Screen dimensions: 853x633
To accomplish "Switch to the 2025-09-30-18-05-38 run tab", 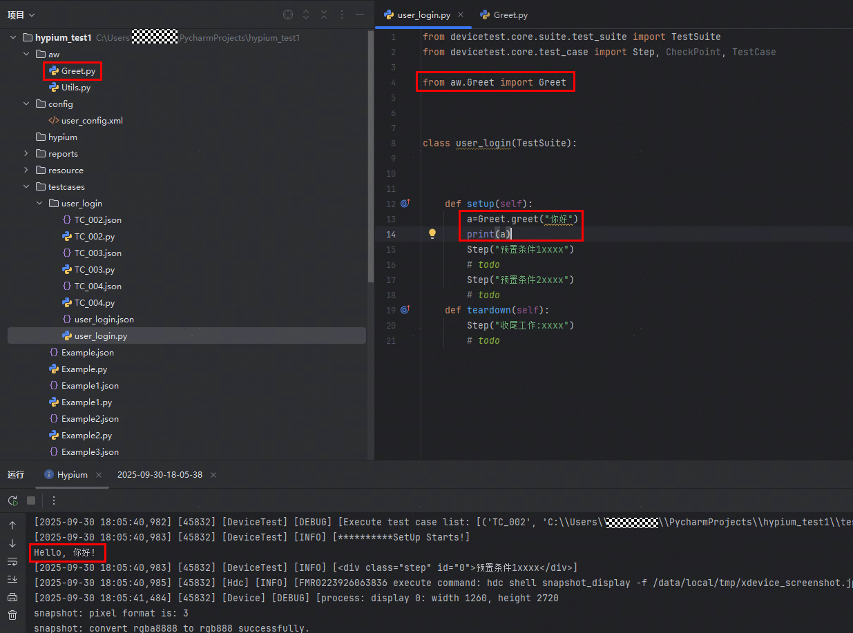I will click(x=160, y=475).
